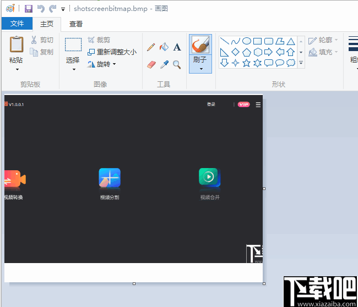Click the Save icon in quick access toolbar
358x307 pixels.
pos(29,9)
